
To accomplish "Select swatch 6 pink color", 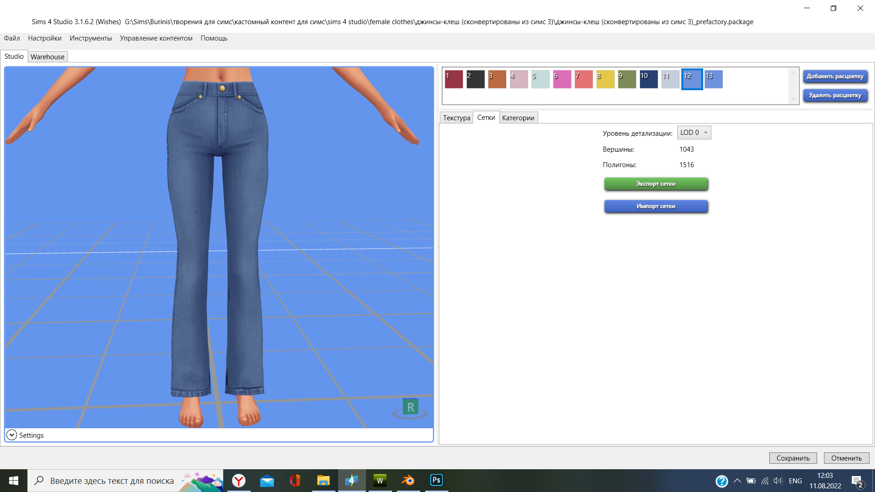I will pyautogui.click(x=562, y=79).
